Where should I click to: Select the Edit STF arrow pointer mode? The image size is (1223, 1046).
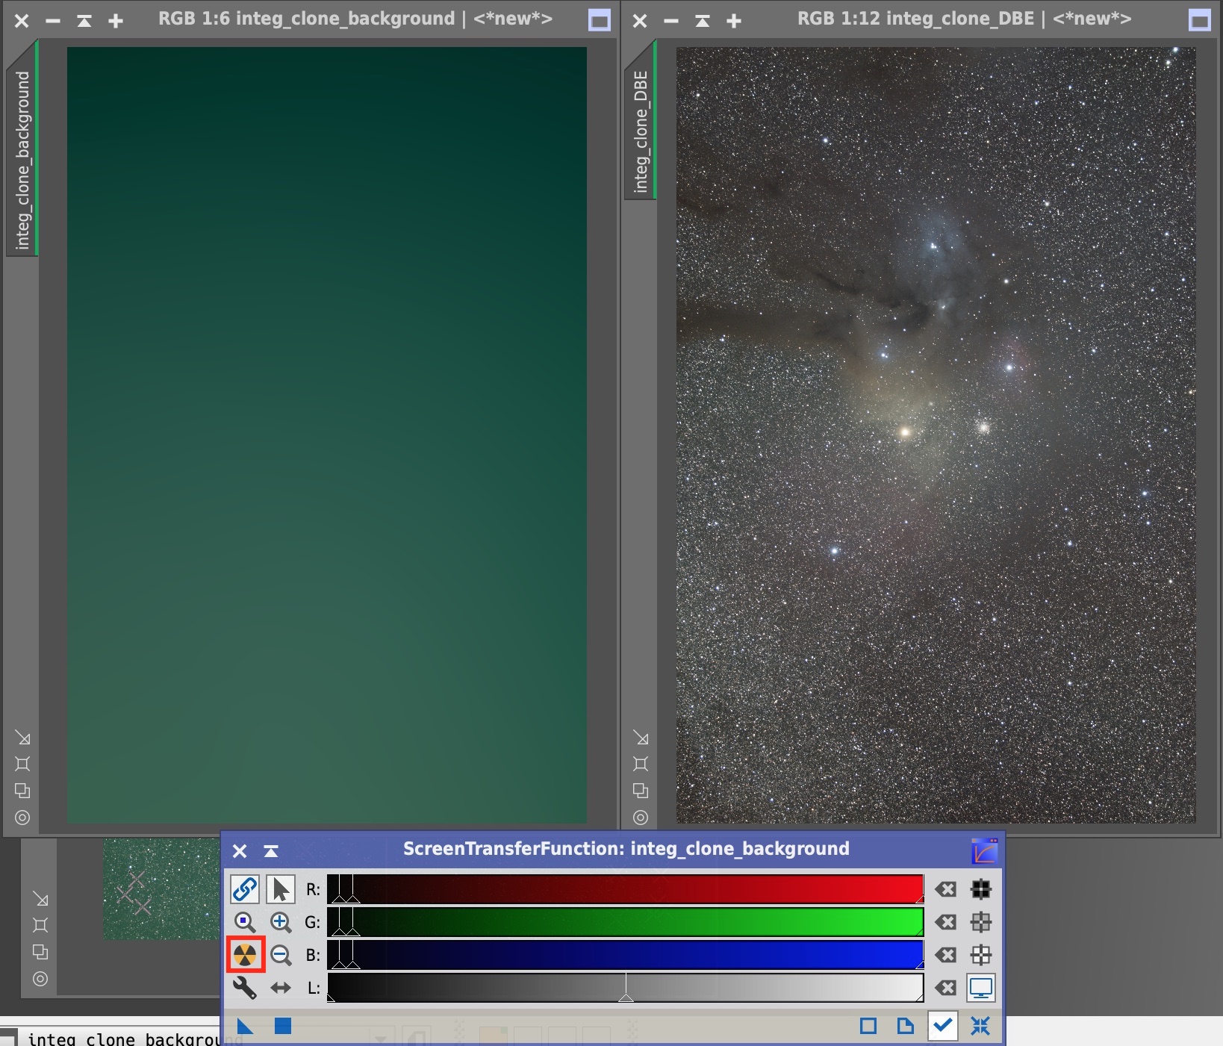pos(281,889)
